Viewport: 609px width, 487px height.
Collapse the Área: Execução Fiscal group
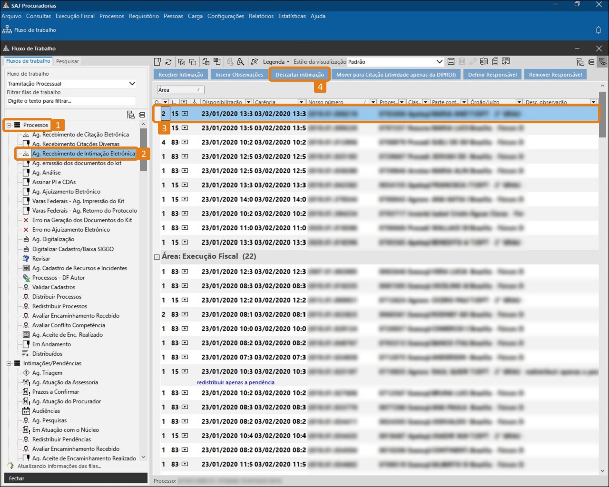(157, 257)
